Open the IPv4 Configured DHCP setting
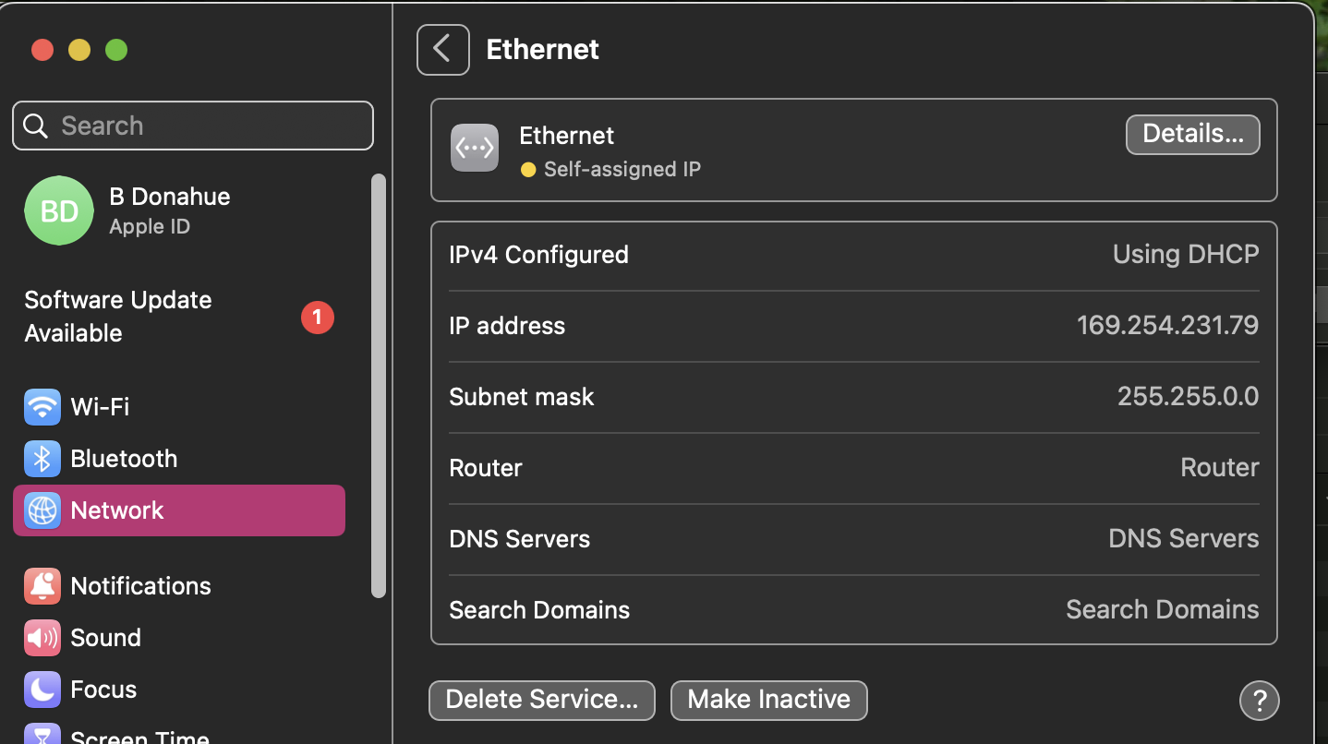 pos(853,255)
